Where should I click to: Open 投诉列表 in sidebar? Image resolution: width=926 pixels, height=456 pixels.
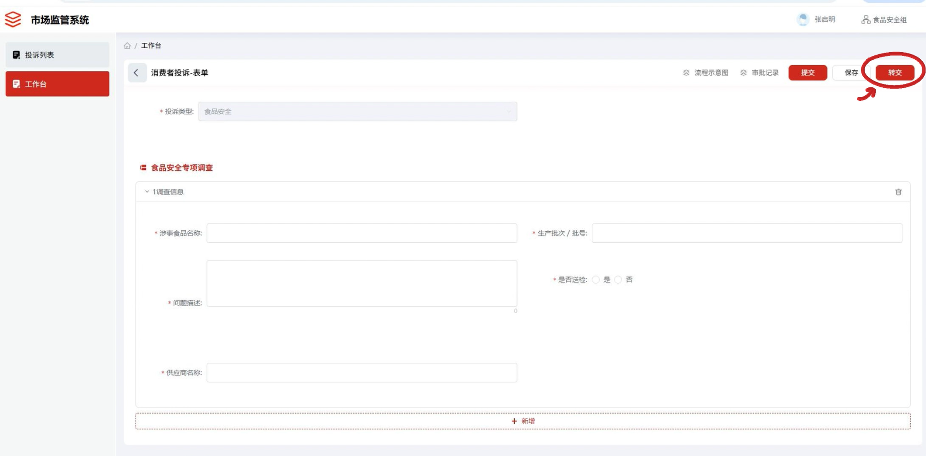(x=57, y=55)
